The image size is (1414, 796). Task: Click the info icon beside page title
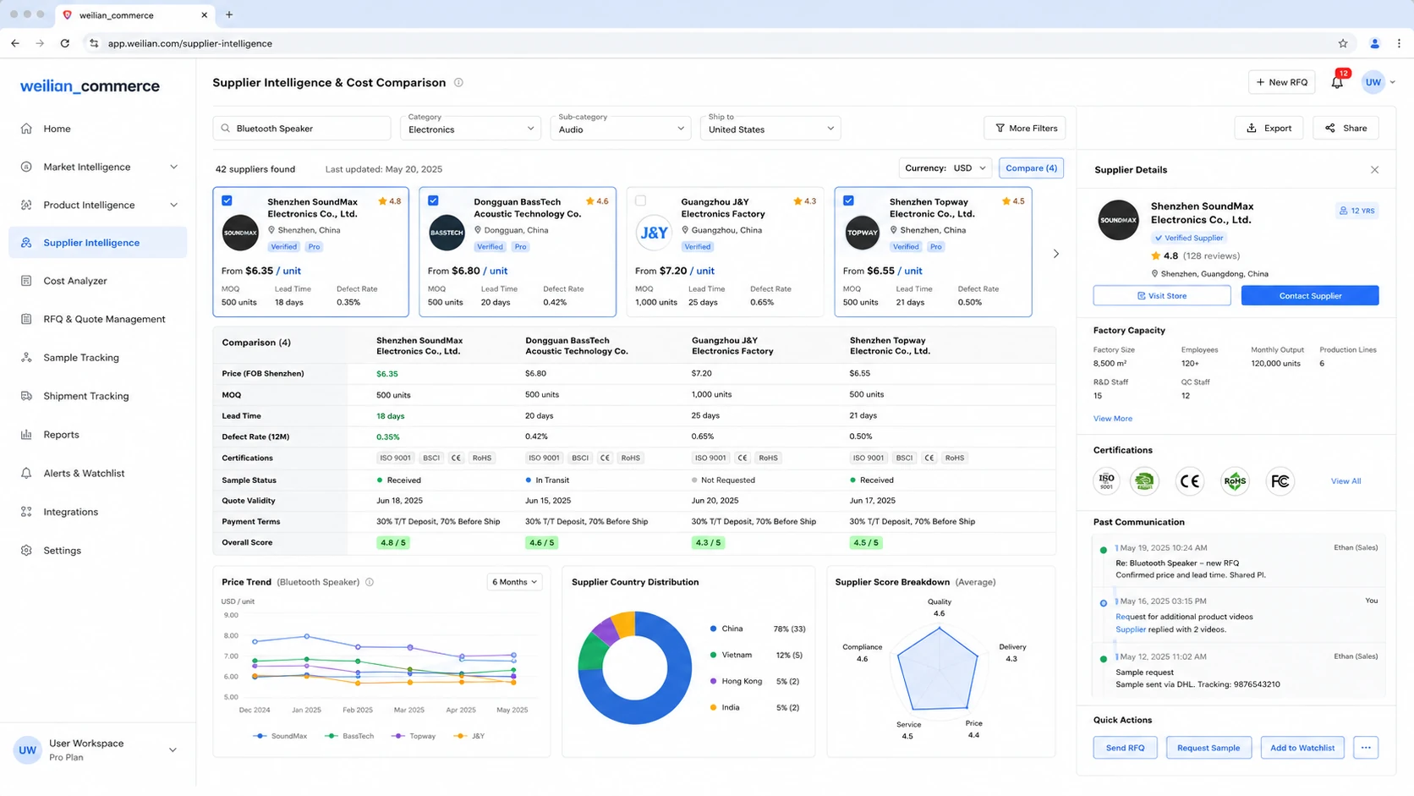pyautogui.click(x=458, y=82)
